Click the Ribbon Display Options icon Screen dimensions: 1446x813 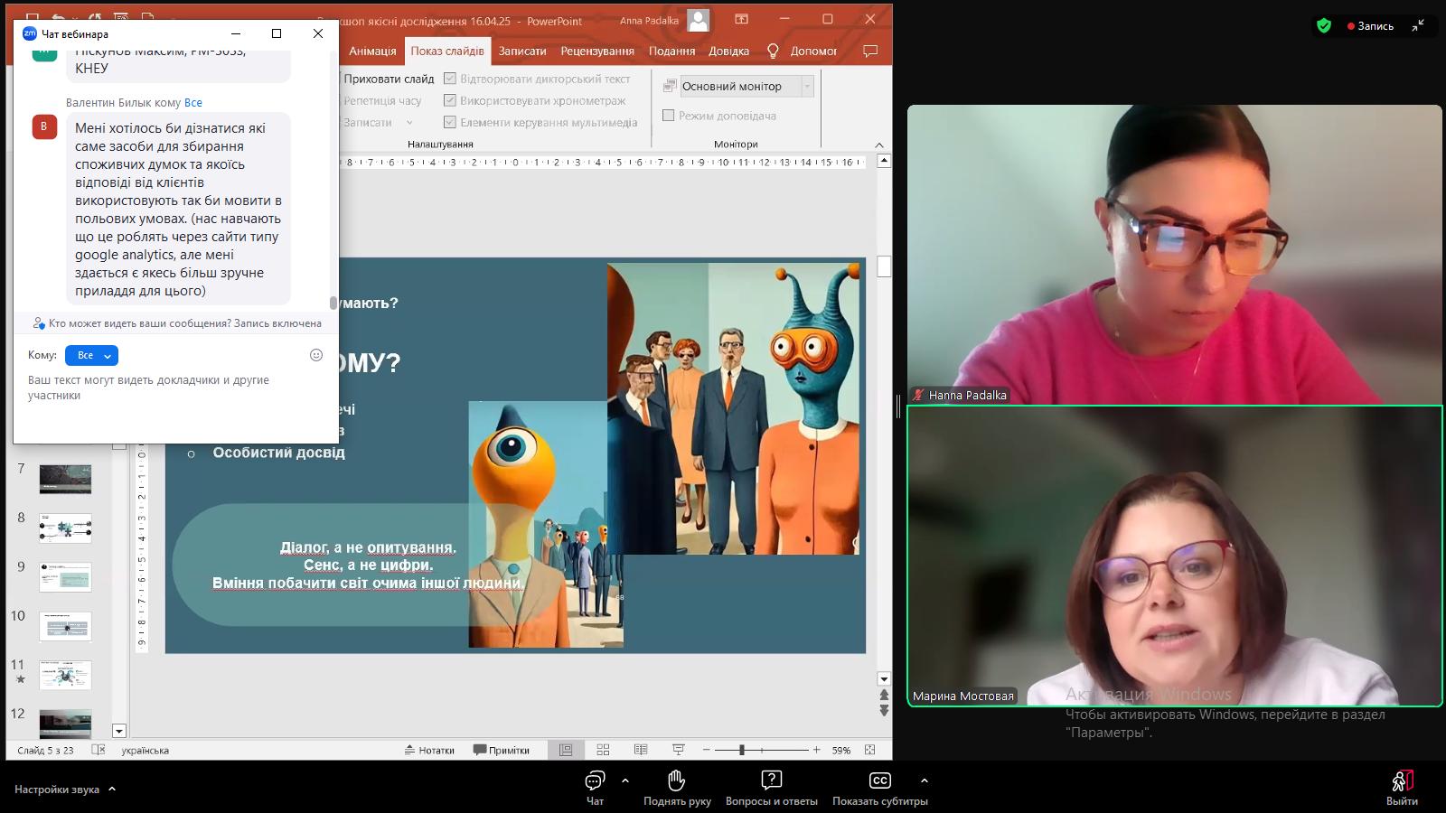[x=741, y=19]
